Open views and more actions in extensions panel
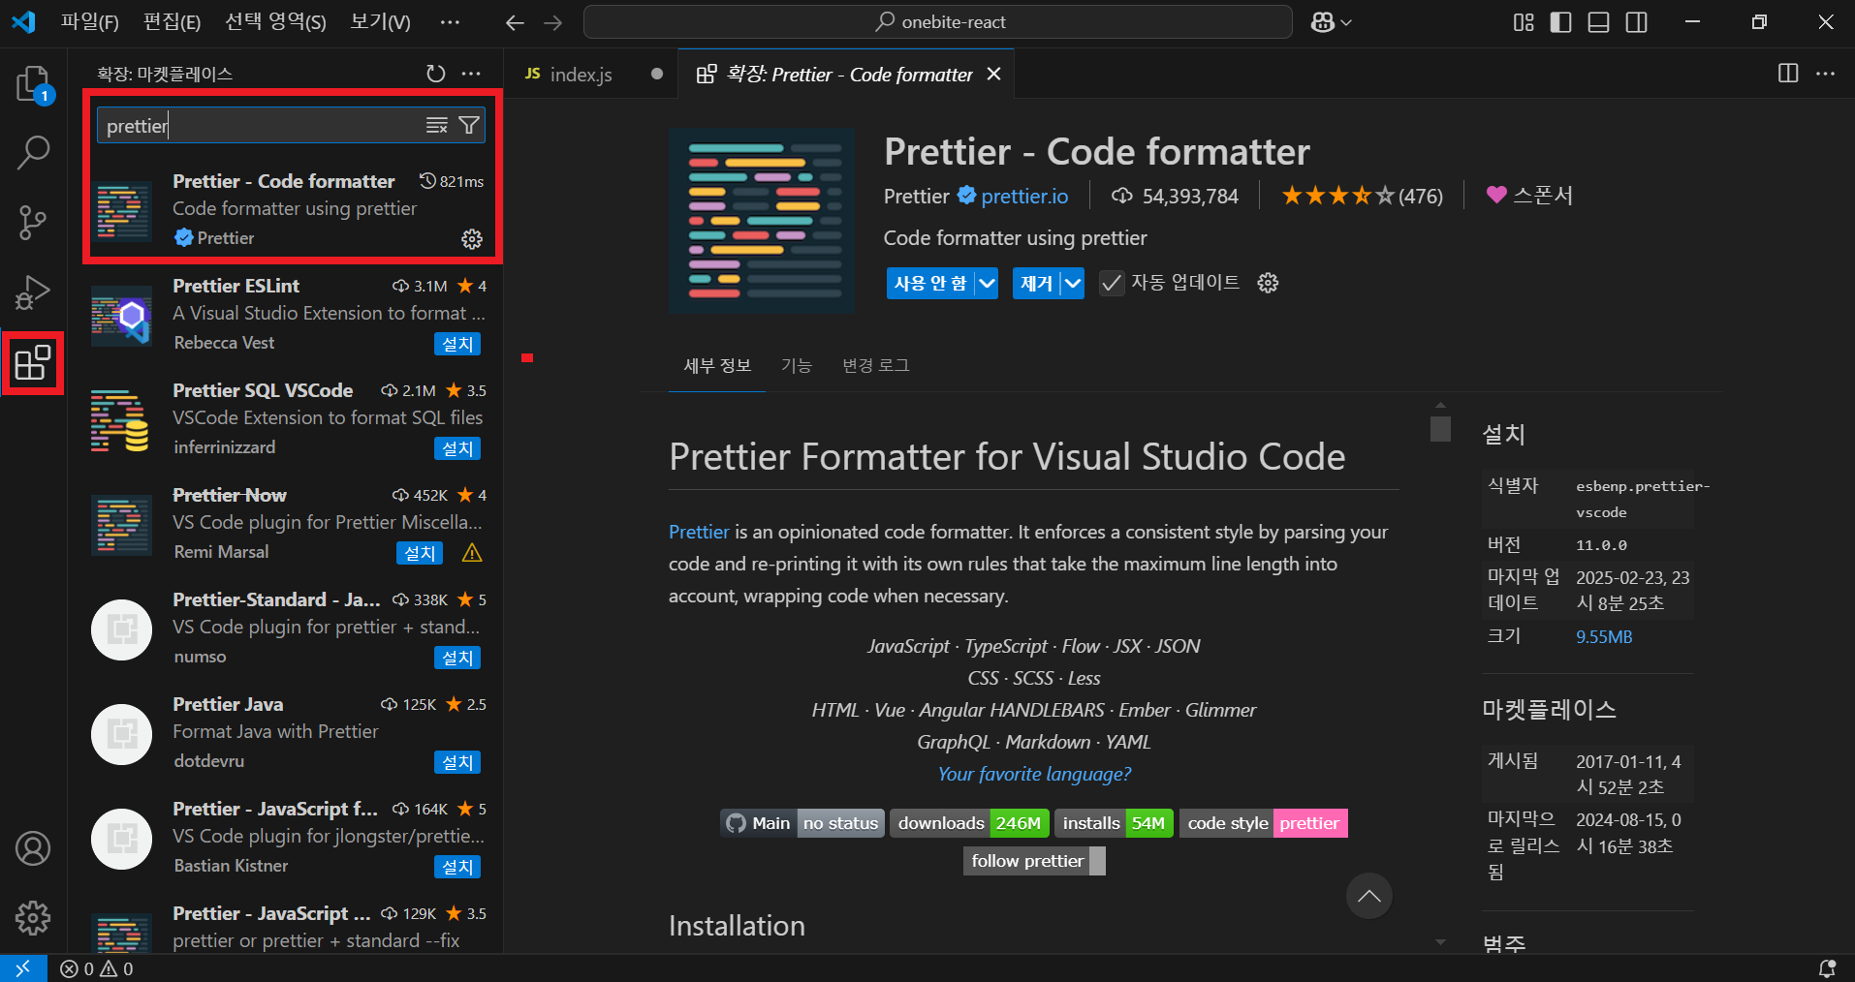This screenshot has width=1855, height=982. (471, 74)
